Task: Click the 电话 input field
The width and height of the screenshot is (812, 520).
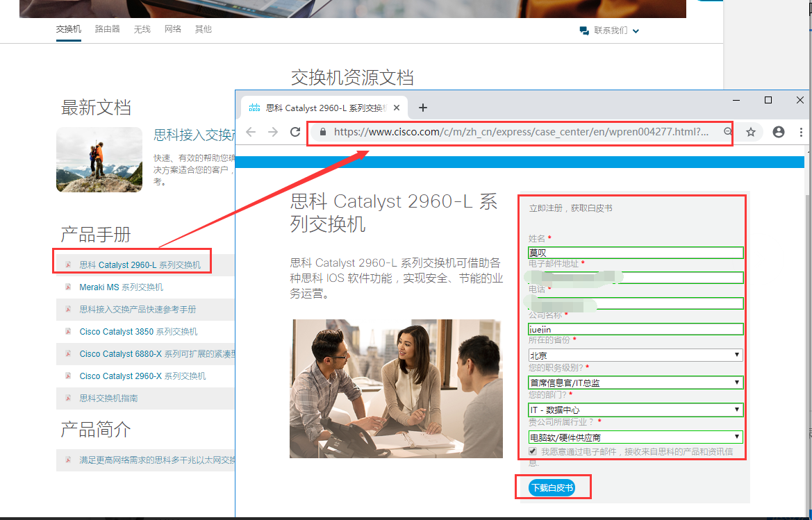Action: tap(636, 303)
